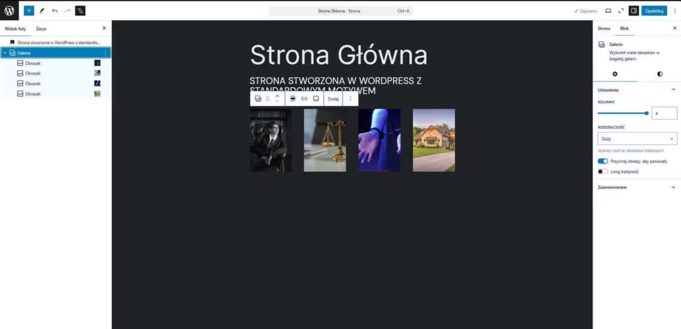Adjust the Kolumny slider
Viewport: 681px width, 329px height.
pyautogui.click(x=622, y=113)
